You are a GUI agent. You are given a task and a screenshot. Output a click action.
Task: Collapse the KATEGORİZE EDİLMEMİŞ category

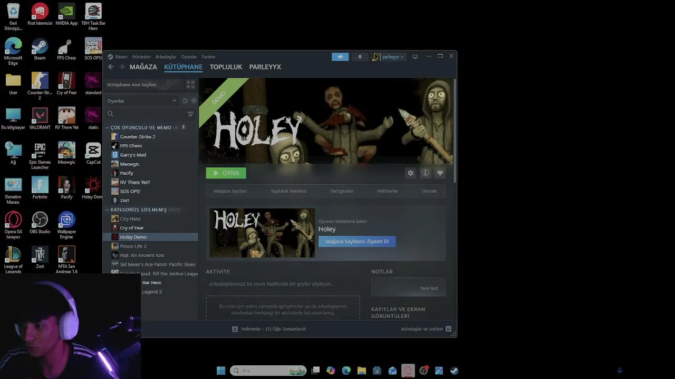pyautogui.click(x=139, y=210)
